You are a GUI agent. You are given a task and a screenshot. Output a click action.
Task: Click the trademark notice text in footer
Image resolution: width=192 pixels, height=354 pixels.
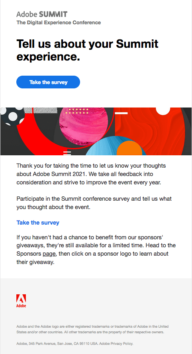[x=92, y=329]
